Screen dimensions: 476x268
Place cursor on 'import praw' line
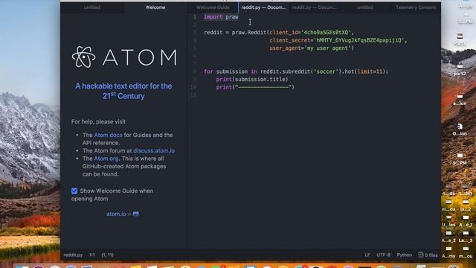(221, 17)
